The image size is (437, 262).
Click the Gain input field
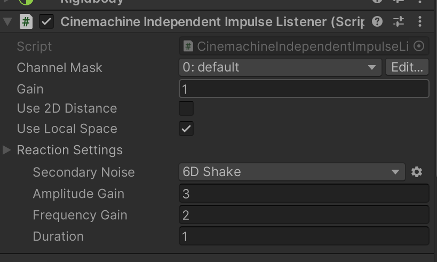click(304, 89)
